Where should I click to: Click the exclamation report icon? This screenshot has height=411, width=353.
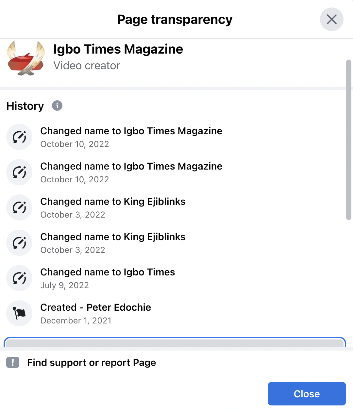click(x=13, y=362)
